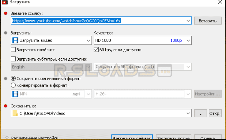Click the Откр. button
This screenshot has width=226, height=140.
(x=215, y=113)
